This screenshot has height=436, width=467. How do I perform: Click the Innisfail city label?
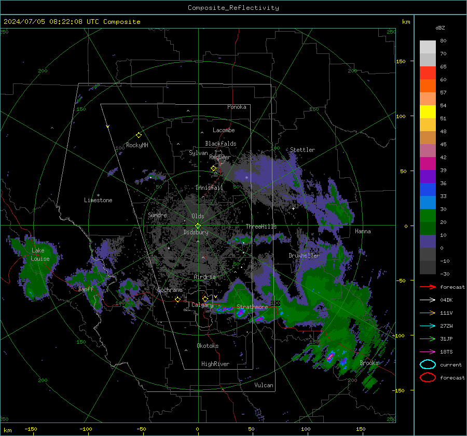click(x=209, y=188)
